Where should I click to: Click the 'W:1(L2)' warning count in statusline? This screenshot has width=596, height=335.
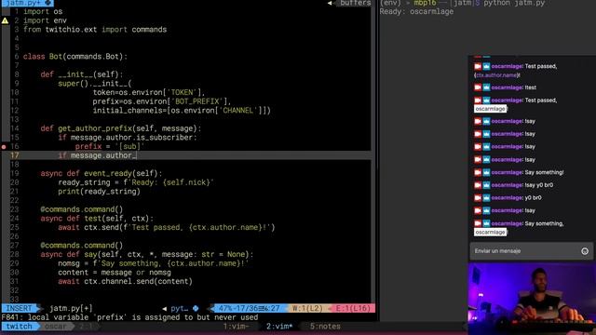307,308
